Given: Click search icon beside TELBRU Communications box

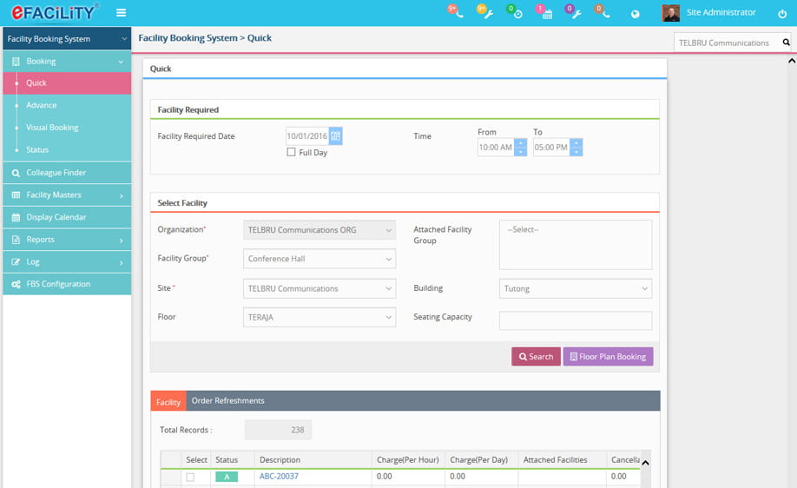Looking at the screenshot, I should click(x=786, y=43).
